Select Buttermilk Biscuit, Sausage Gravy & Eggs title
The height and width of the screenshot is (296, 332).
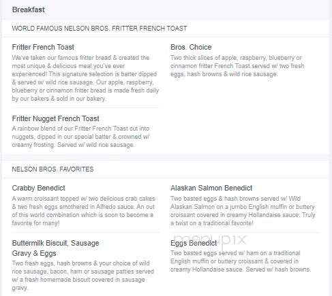56,248
